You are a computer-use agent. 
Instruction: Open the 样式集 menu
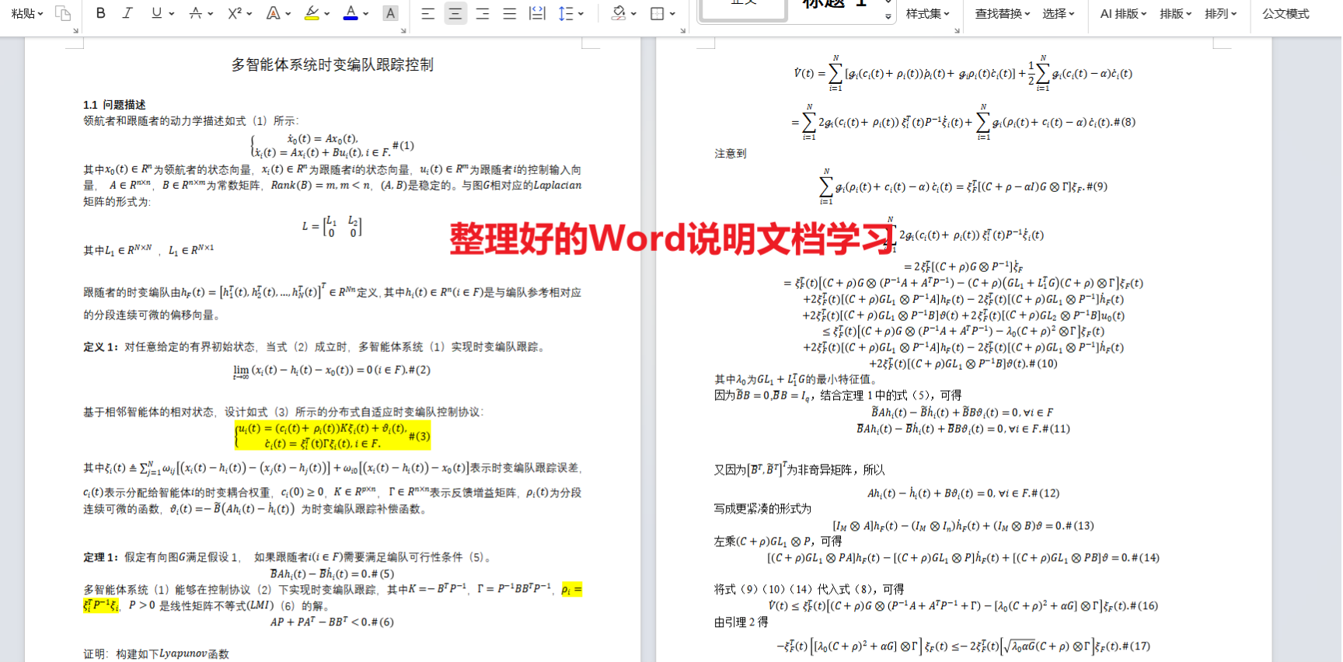pyautogui.click(x=927, y=13)
